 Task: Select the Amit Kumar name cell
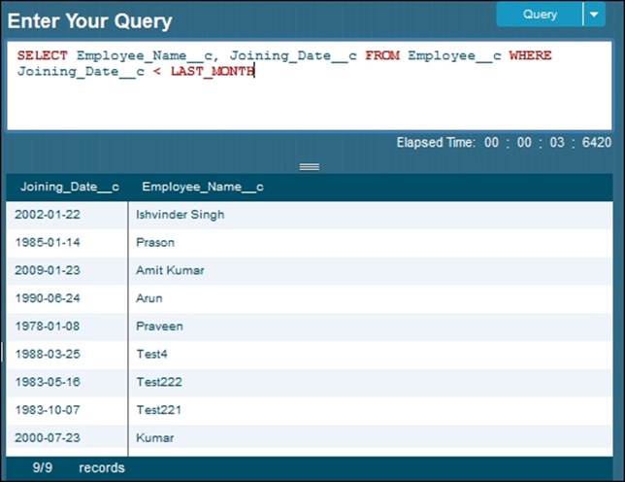click(170, 271)
